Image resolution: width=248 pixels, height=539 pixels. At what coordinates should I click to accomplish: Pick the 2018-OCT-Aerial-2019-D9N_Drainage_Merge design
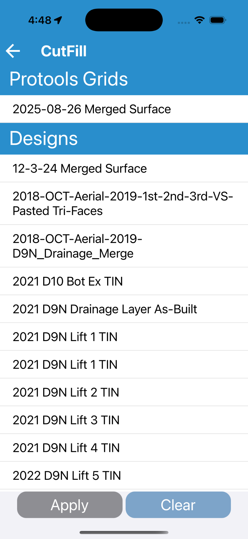124,246
